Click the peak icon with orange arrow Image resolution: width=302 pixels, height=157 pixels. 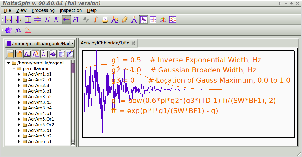134,20
